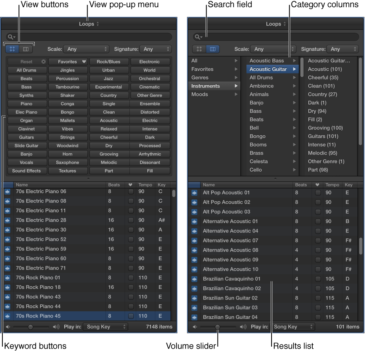Open the search magnifying glass filter menu
The image size is (365, 353).
[10, 37]
